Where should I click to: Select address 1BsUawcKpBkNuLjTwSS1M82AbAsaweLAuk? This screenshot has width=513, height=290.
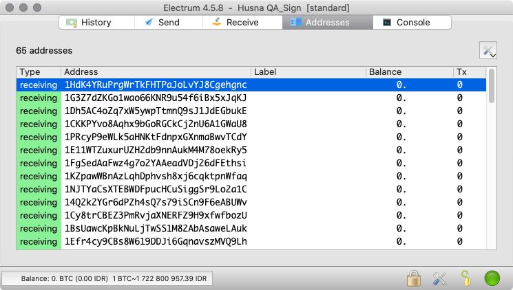(156, 229)
